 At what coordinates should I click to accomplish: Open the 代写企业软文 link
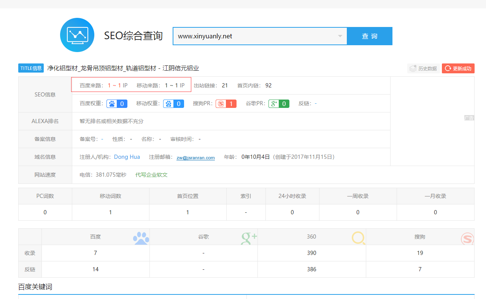click(x=152, y=174)
